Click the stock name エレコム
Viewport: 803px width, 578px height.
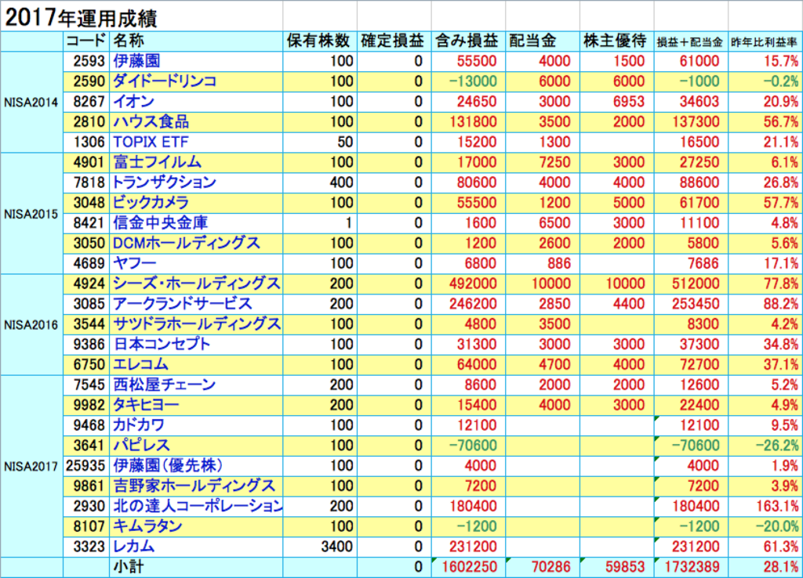coord(140,364)
